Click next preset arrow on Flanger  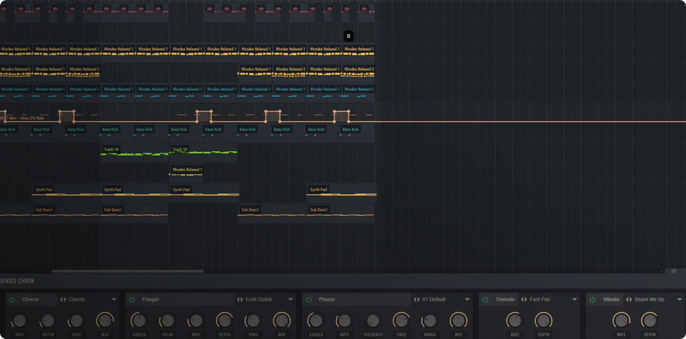[x=241, y=299]
